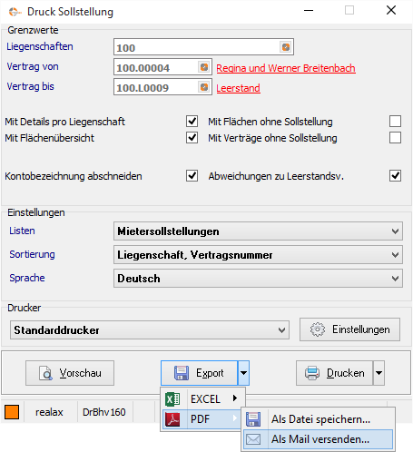Click into the Liegenschaften input field

[x=197, y=47]
